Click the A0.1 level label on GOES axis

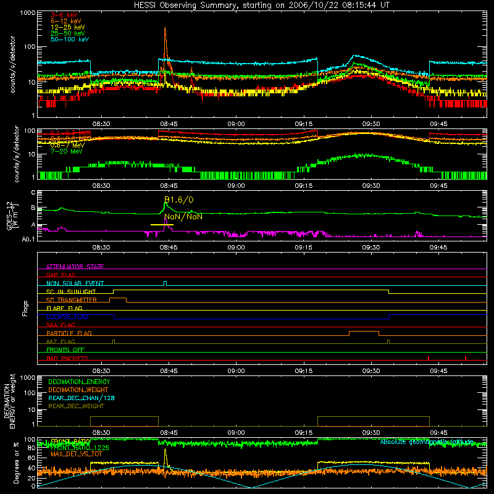tap(28, 239)
